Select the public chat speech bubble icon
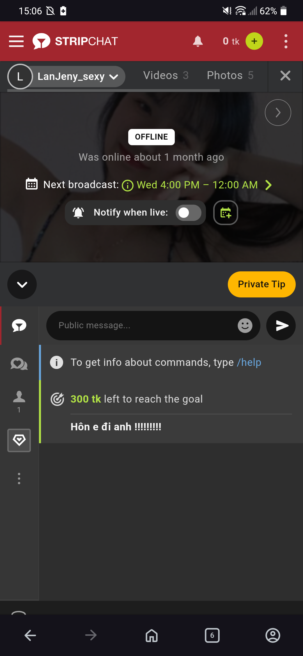This screenshot has height=656, width=303. [19, 325]
